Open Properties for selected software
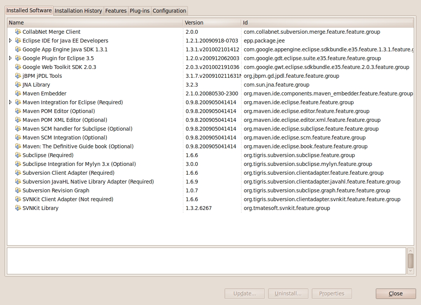 pyautogui.click(x=332, y=294)
